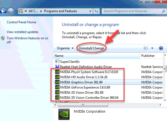
Task: Go back with the blue Back arrow
Action: [3, 11]
